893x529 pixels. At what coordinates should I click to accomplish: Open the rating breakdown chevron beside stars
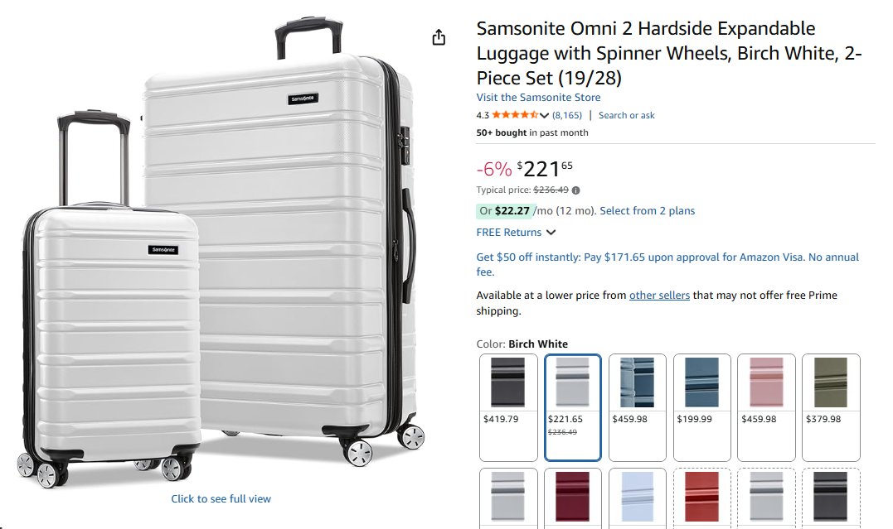coord(545,115)
